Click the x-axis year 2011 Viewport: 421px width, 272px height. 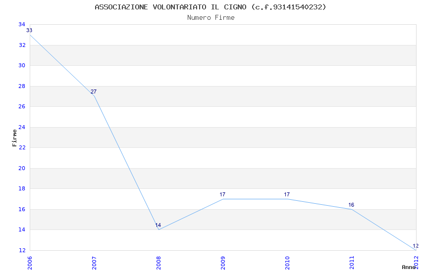352,263
